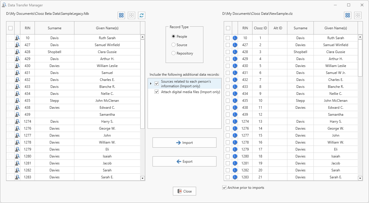Image resolution: width=369 pixels, height=203 pixels.
Task: Click person icon for Ruth Sarah, left table
Action: (17, 38)
